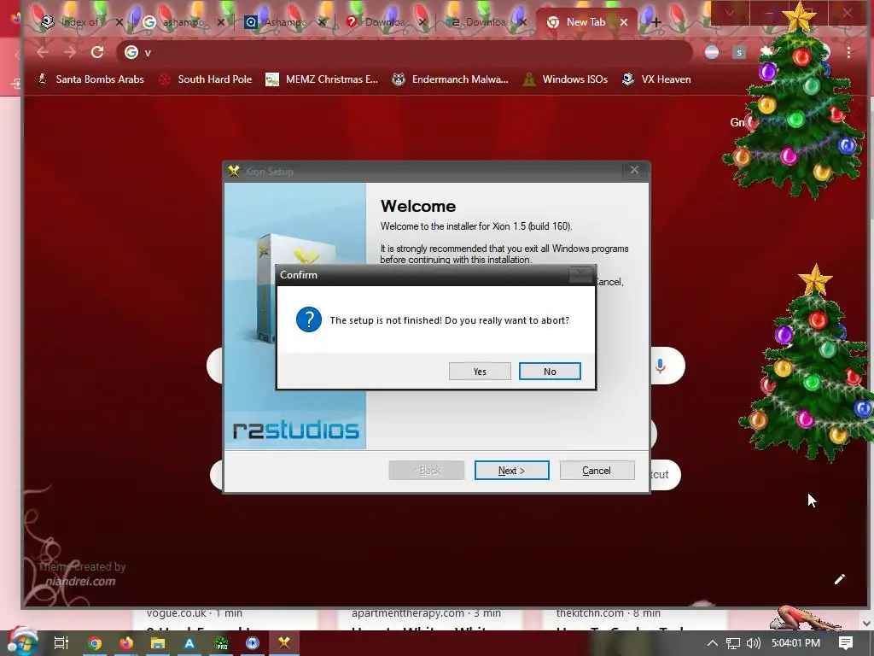Close the 'Index of' tab
This screenshot has width=874, height=656.
point(119,22)
